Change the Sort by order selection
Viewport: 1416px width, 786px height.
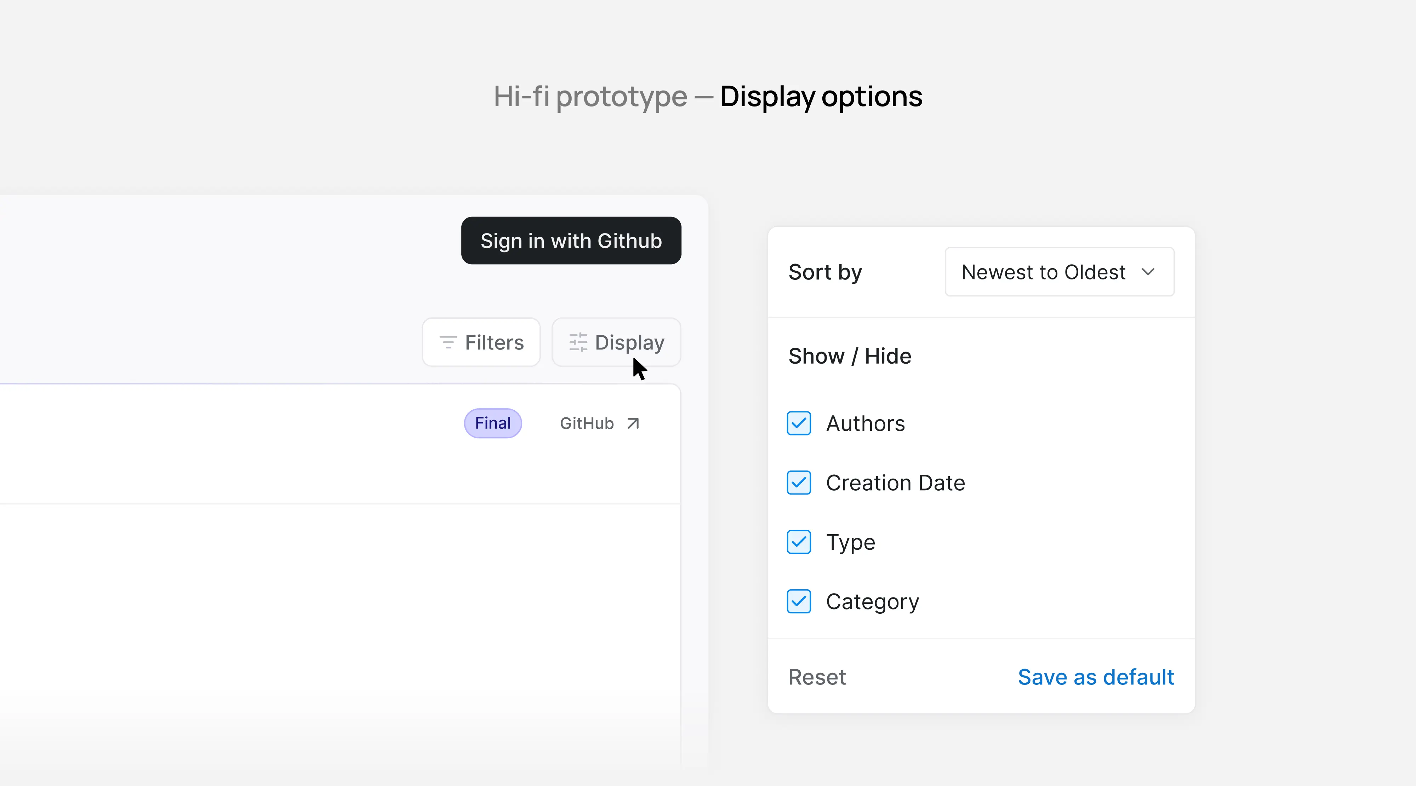1058,272
